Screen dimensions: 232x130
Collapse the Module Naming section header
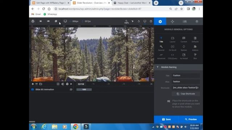(x=178, y=67)
